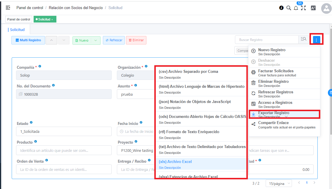Click the Multi Registro button

click(x=28, y=40)
